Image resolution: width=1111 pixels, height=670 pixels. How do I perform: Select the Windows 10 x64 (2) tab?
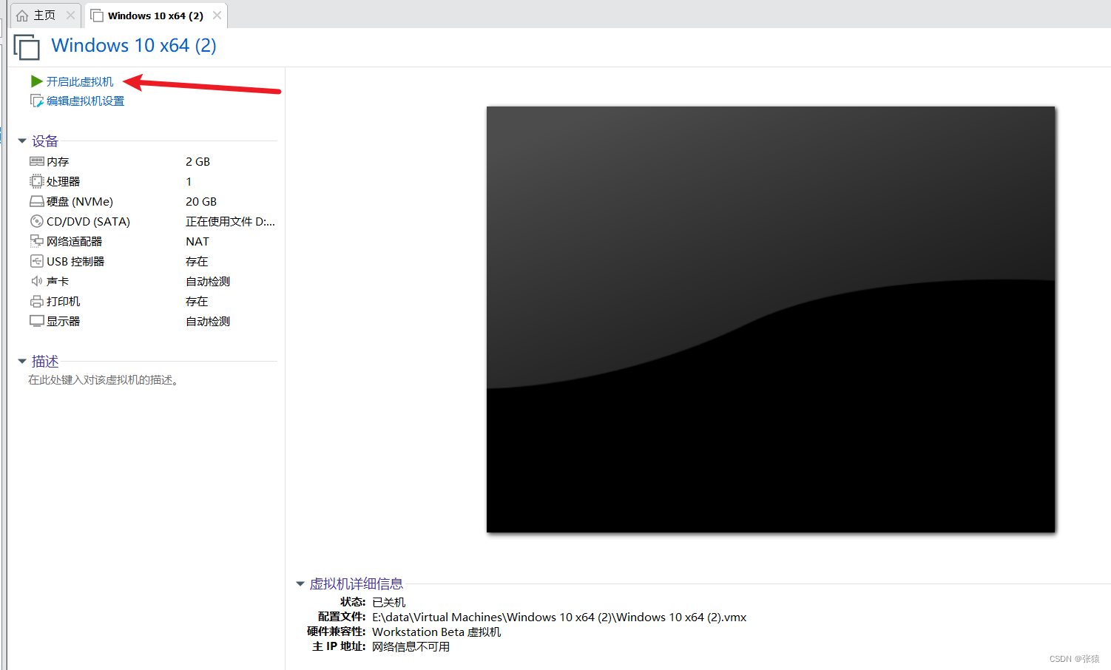pyautogui.click(x=155, y=16)
